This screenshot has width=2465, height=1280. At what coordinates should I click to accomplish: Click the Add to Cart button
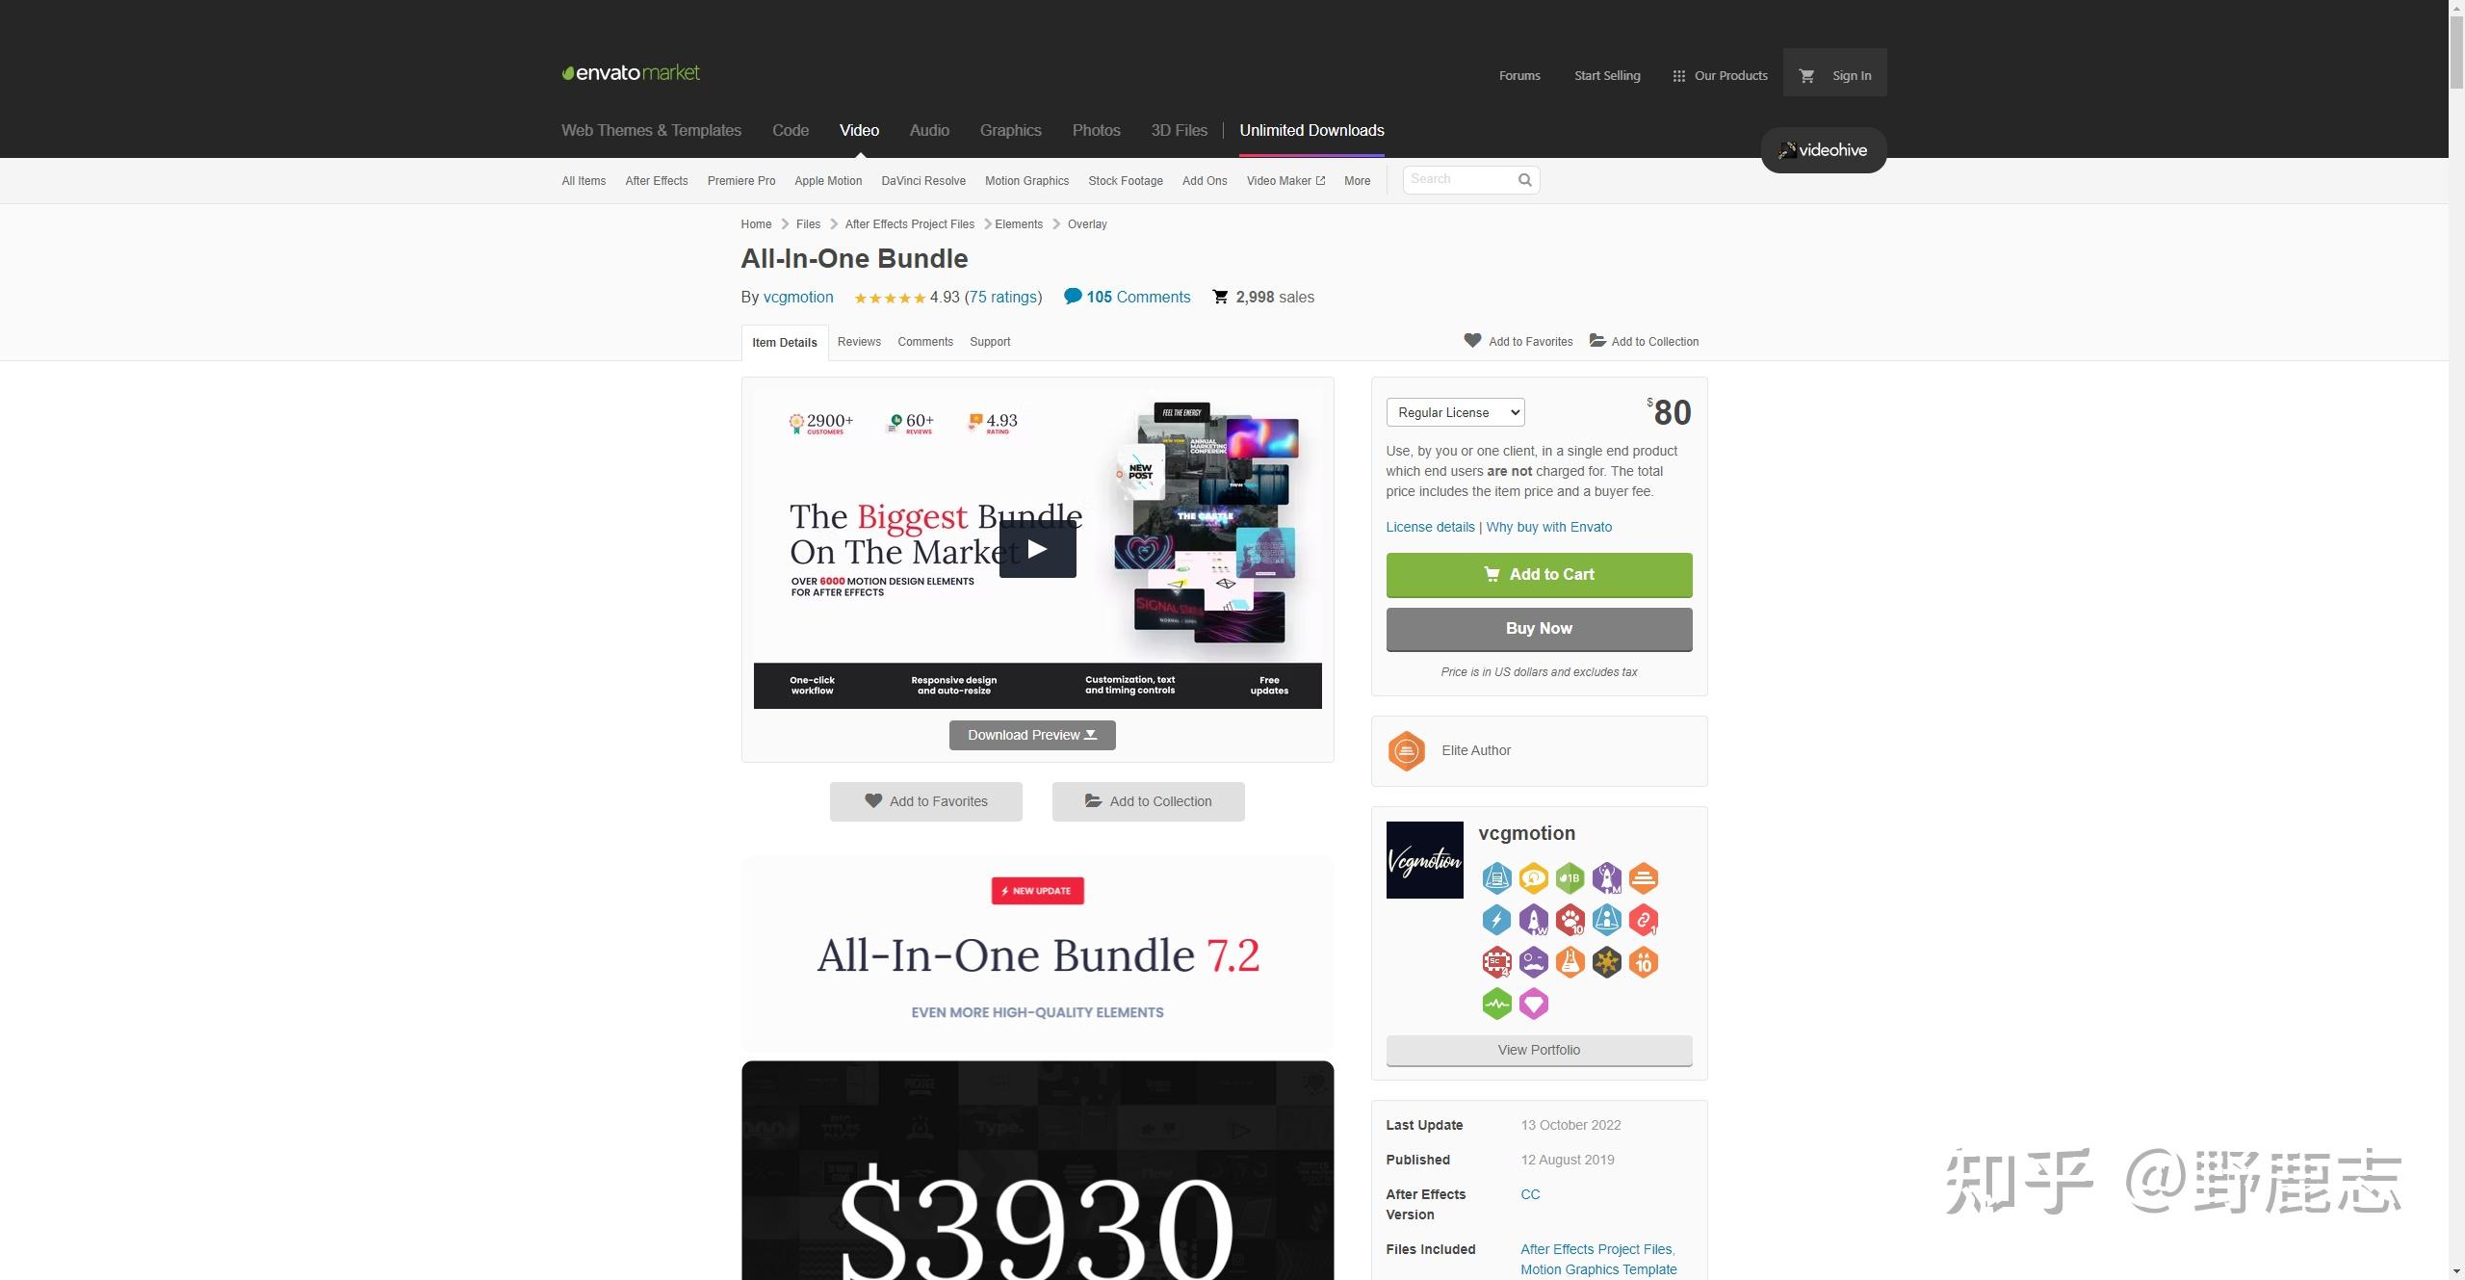pos(1539,574)
